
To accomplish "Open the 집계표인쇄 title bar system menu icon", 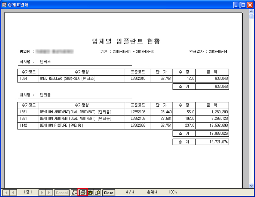I will coord(4,4).
